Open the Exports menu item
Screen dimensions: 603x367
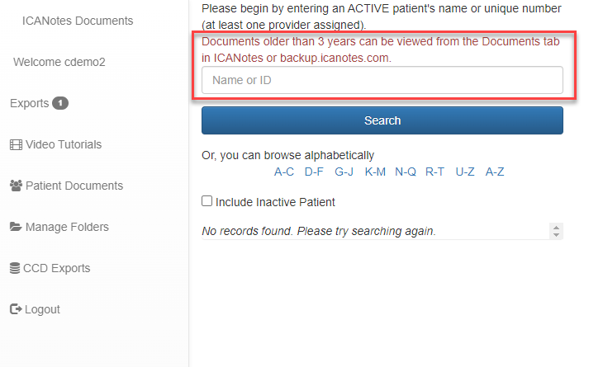[29, 103]
